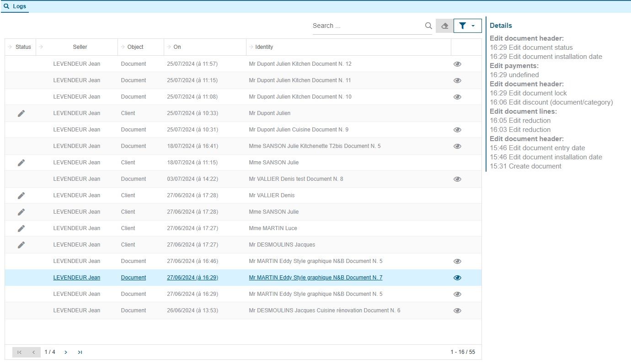The height and width of the screenshot is (363, 631).
Task: Toggle eye icon for Kitchenette T2bis Document N. 5
Action: click(x=457, y=146)
